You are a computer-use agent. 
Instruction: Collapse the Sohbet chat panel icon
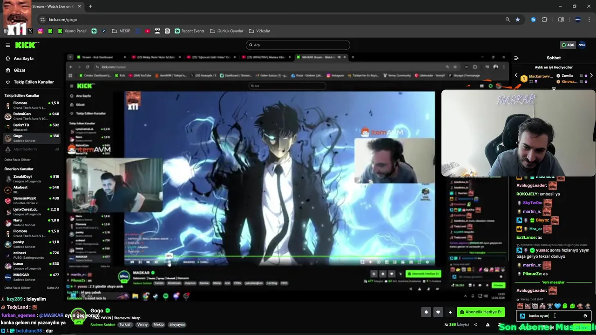(x=516, y=58)
